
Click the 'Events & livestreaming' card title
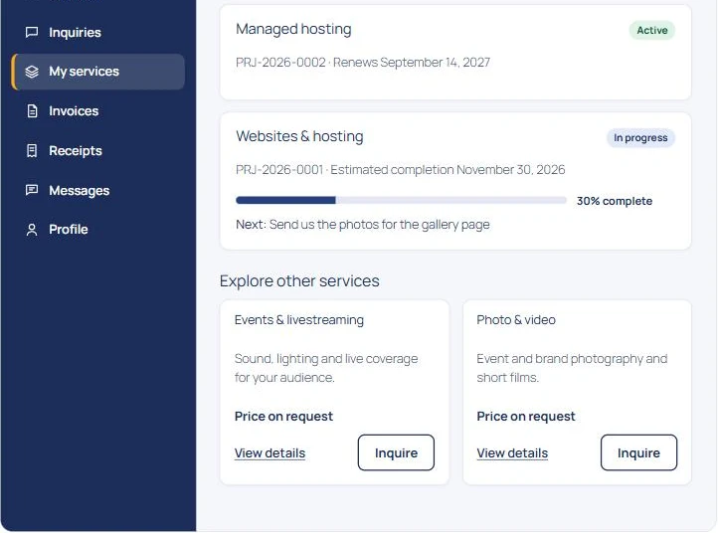click(299, 319)
